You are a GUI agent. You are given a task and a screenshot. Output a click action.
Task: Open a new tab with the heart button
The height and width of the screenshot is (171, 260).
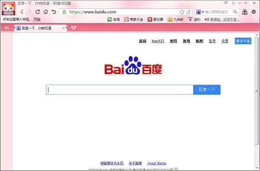click(x=74, y=27)
